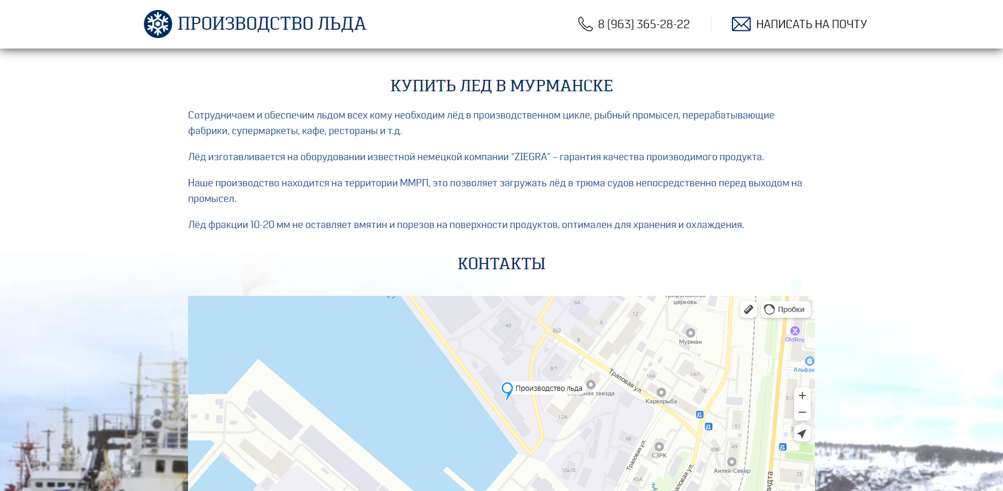
Task: Click building number 8/1 on map
Action: coord(554,368)
